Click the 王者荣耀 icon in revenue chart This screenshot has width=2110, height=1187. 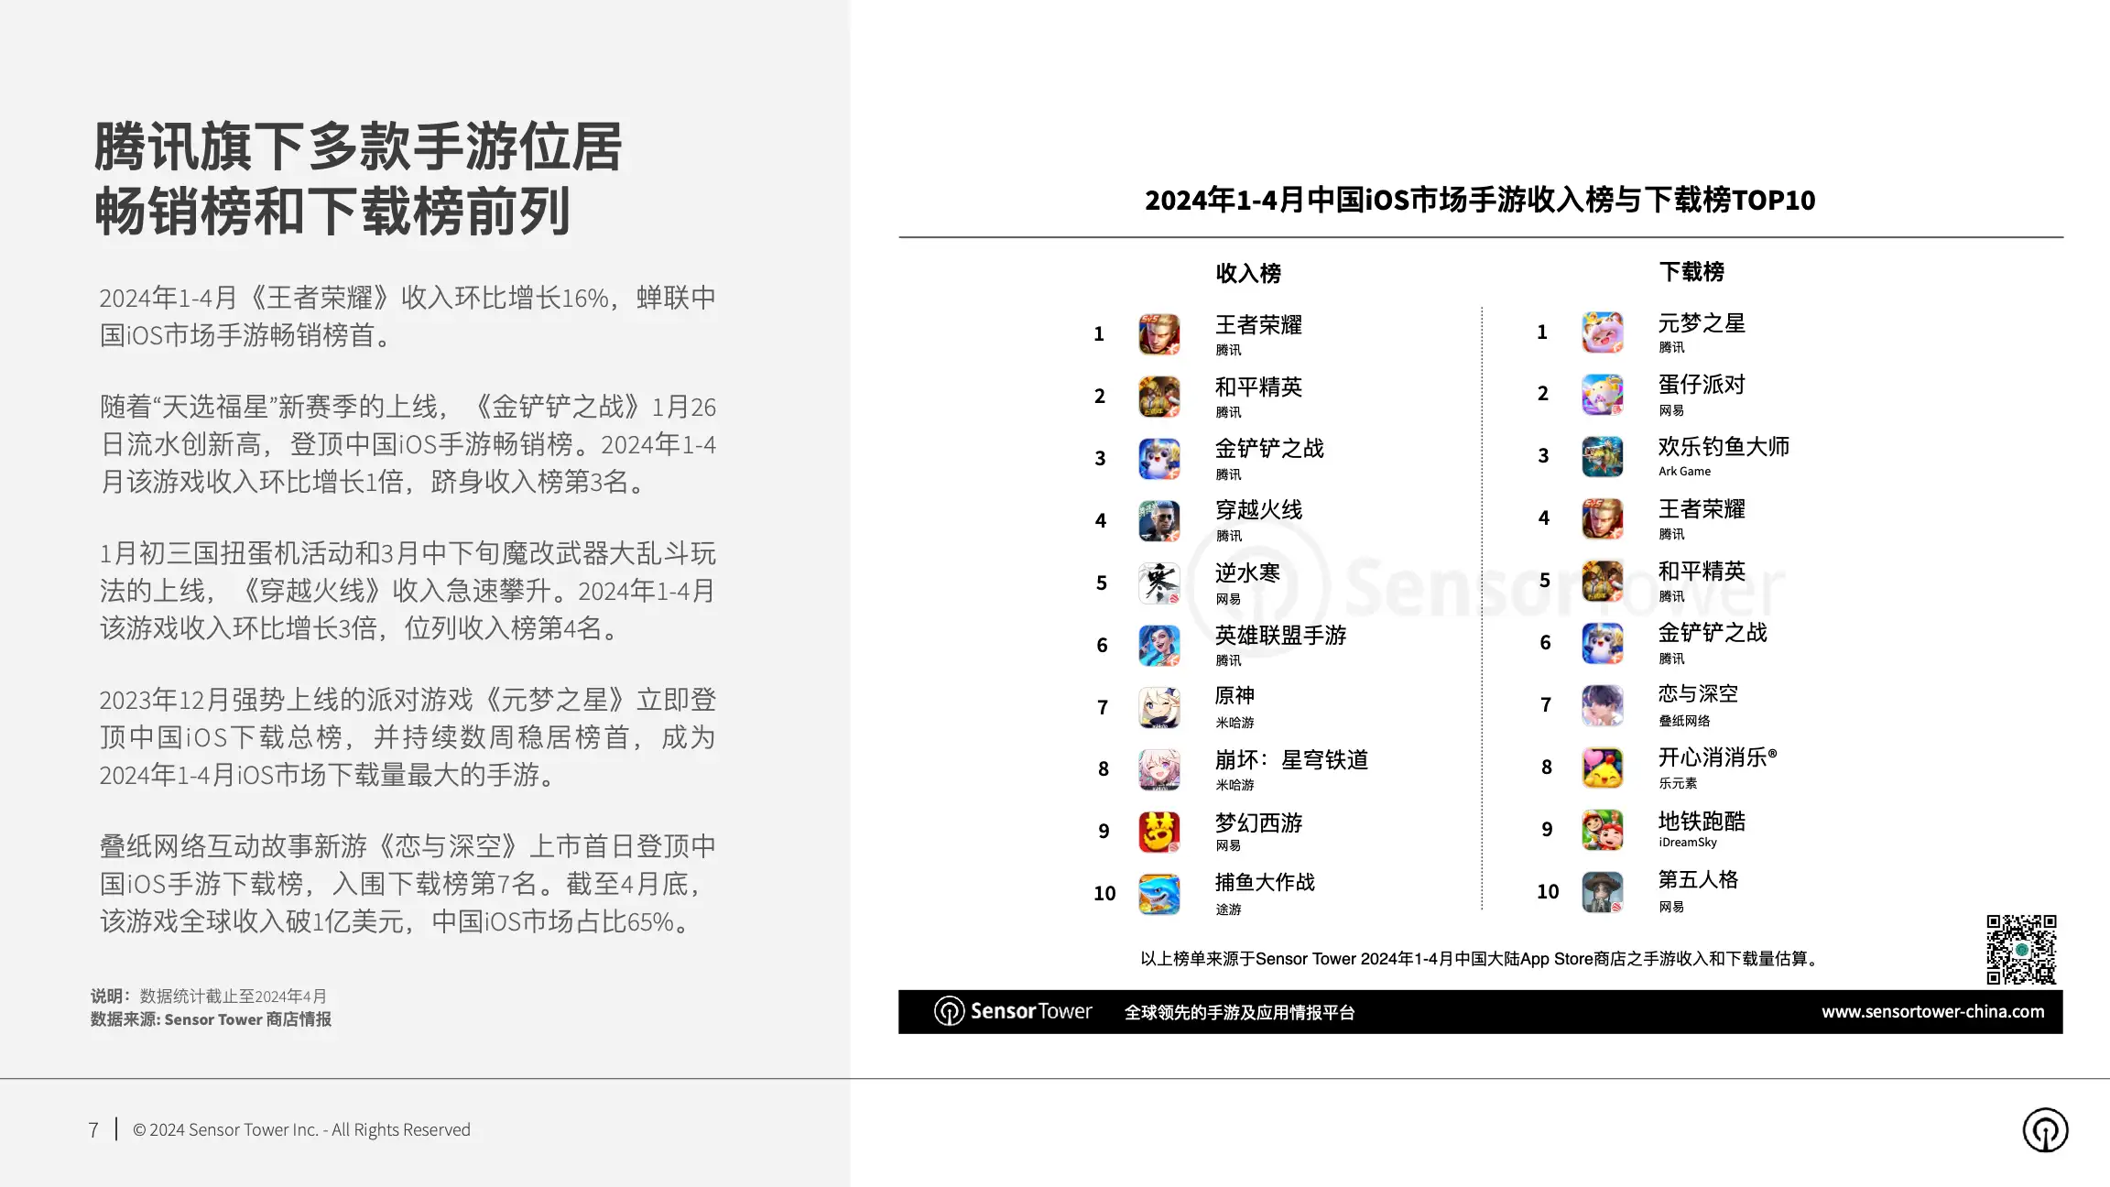pyautogui.click(x=1158, y=334)
